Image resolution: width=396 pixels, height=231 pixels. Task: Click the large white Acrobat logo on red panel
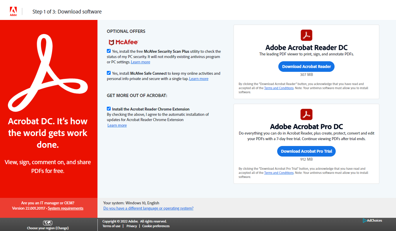[48, 72]
